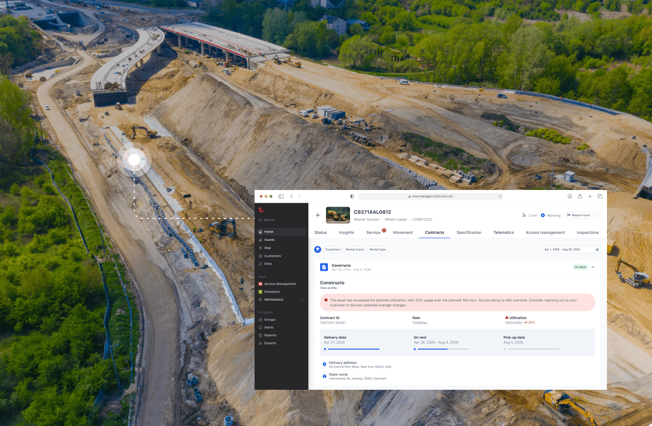652x426 pixels.
Task: Click the Depo name house icon
Action: (324, 376)
